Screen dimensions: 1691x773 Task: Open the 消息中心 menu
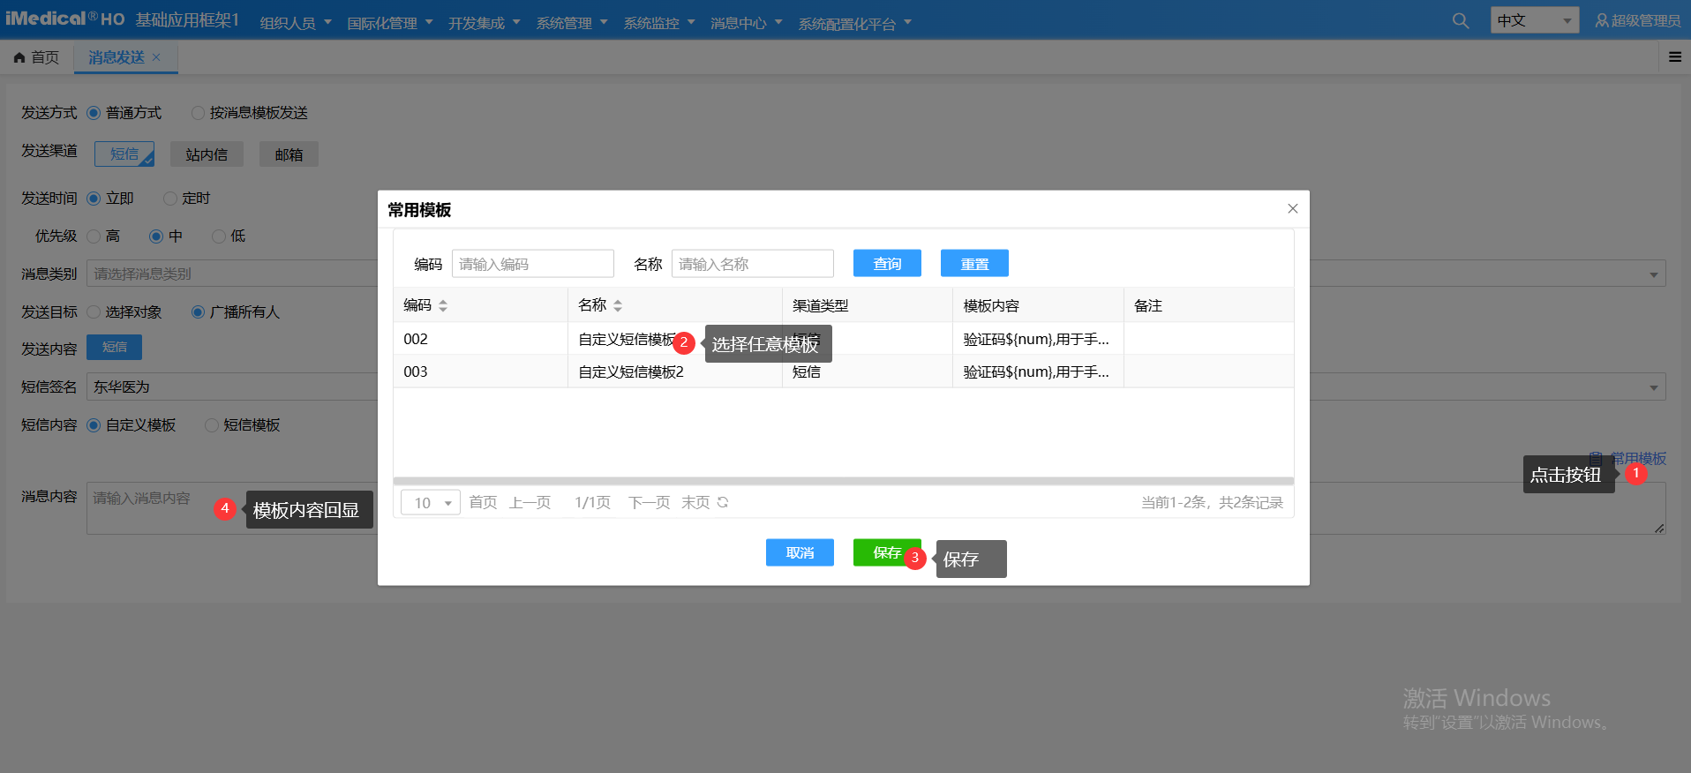tap(746, 23)
